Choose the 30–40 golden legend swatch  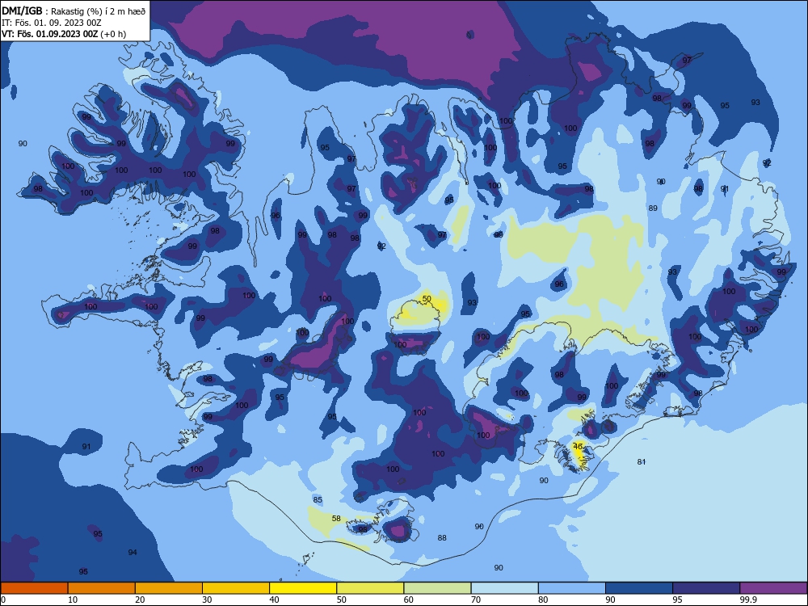click(236, 588)
